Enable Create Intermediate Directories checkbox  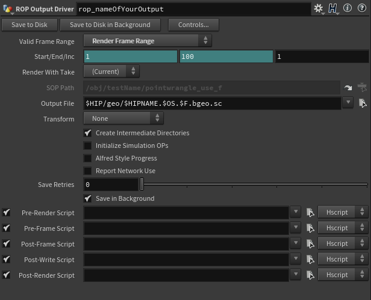click(87, 133)
